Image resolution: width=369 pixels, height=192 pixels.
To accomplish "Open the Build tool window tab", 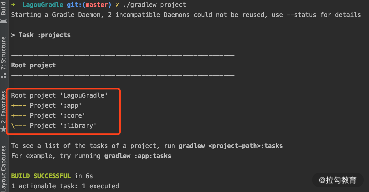I will pyautogui.click(x=3, y=8).
